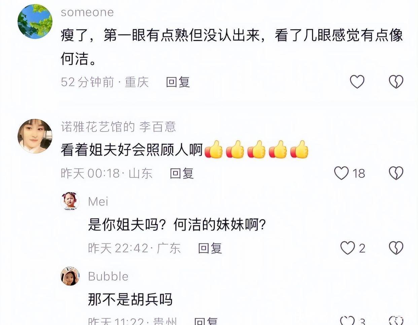Like Bubble's reply with 3 likes
Viewport: 418px width, 325px height.
click(x=347, y=320)
